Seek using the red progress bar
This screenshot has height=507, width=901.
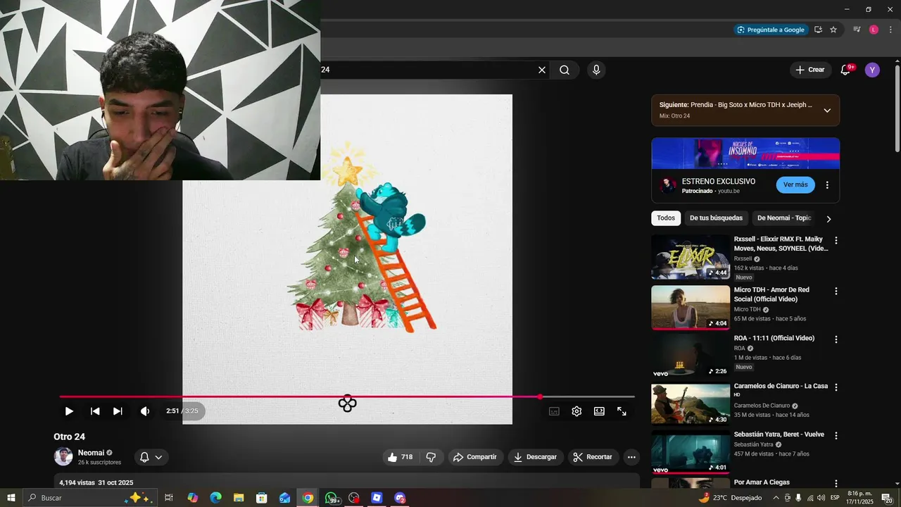click(x=347, y=396)
